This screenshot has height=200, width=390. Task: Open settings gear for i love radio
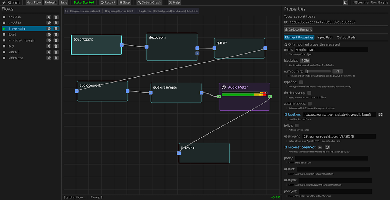(49, 29)
